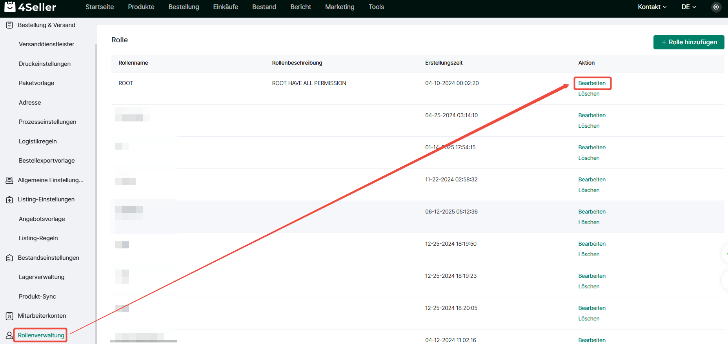This screenshot has height=344, width=728.
Task: Click the 4Seller logo icon
Action: pos(10,7)
